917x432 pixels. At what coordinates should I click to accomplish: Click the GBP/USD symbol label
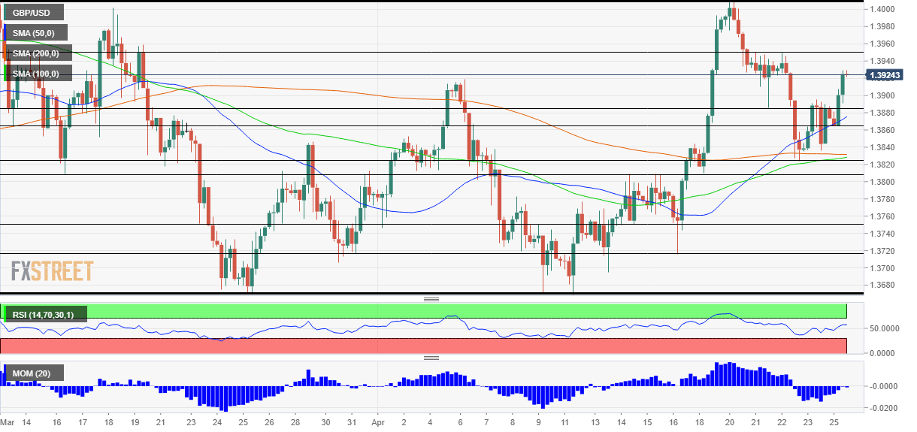tap(33, 12)
